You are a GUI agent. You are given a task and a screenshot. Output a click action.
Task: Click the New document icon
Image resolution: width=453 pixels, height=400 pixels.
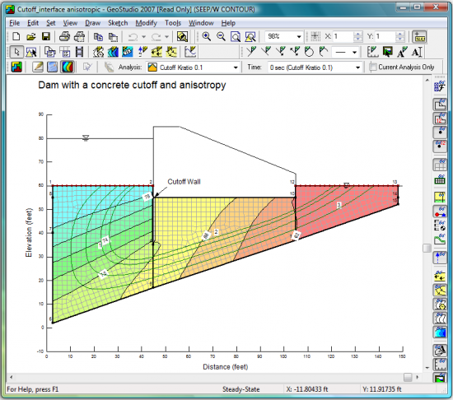pos(16,36)
